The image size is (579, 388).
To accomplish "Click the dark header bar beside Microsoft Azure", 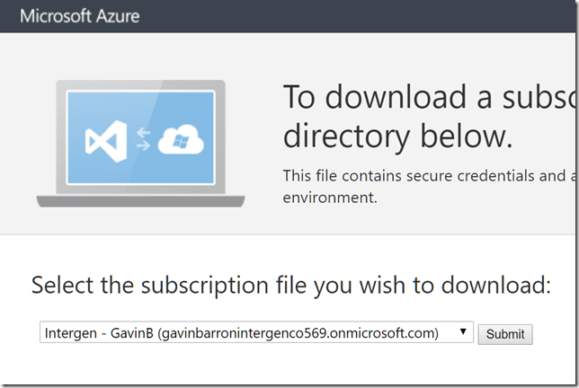I will (x=360, y=16).
